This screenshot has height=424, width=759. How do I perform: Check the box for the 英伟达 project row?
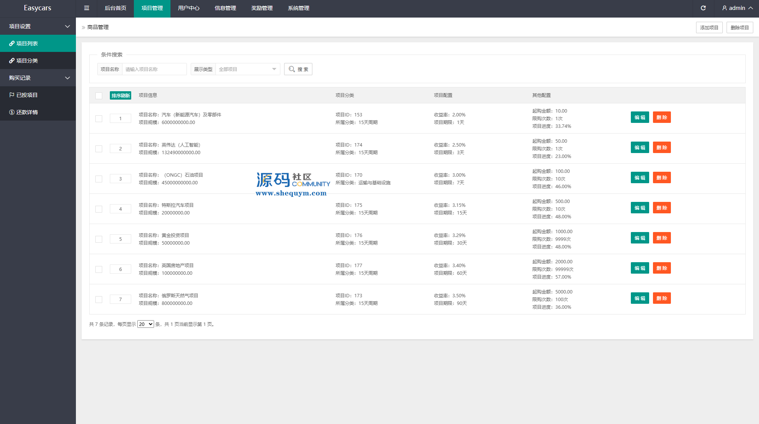99,149
